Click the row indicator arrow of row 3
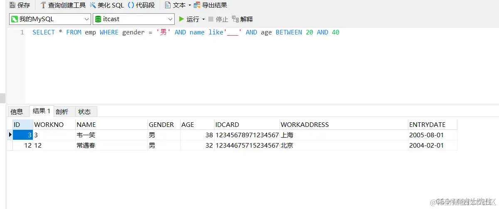This screenshot has height=209, width=499. point(10,135)
